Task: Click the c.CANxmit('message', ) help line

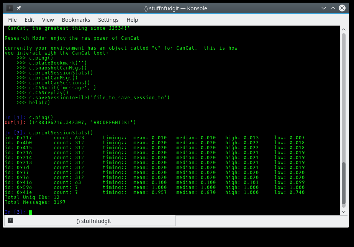Action: (56, 88)
